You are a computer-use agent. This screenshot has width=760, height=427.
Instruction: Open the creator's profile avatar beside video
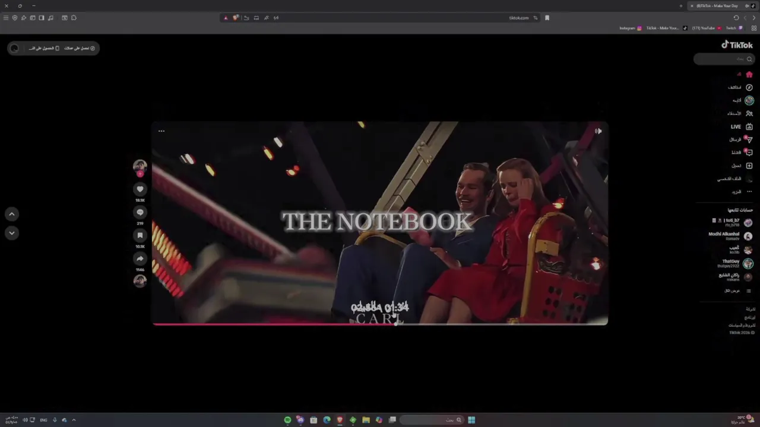(140, 165)
